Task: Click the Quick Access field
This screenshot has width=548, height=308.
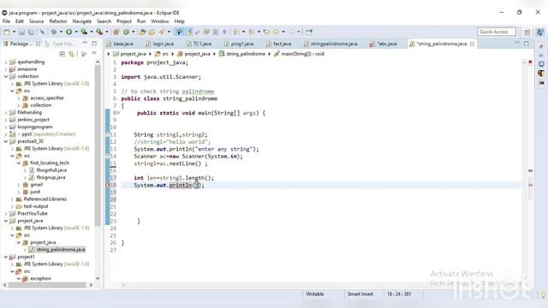Action: pyautogui.click(x=497, y=32)
